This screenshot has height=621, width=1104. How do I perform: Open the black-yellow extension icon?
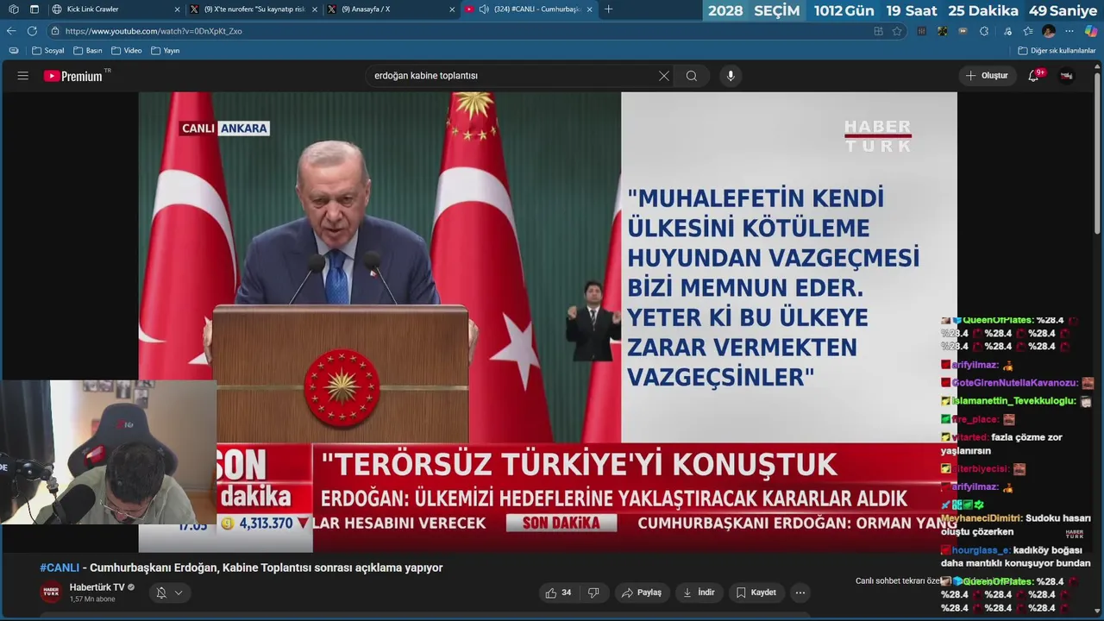(x=943, y=31)
